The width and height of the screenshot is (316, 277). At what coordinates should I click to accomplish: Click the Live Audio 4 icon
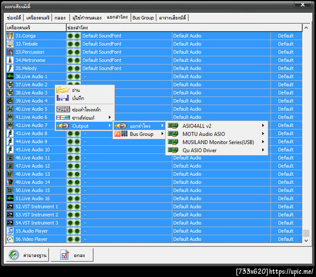coord(10,101)
